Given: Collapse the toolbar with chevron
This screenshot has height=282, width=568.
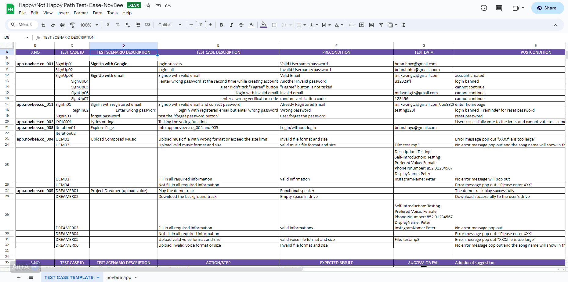Looking at the screenshot, I should click(555, 25).
